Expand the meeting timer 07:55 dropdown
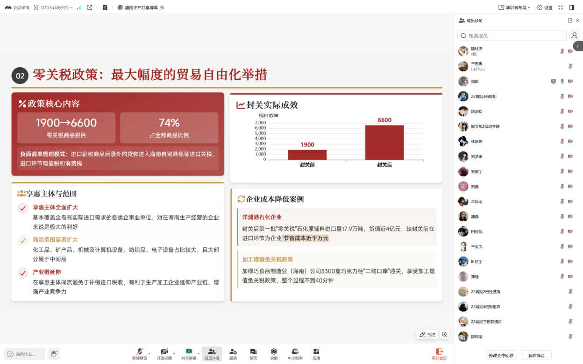 pos(71,7)
